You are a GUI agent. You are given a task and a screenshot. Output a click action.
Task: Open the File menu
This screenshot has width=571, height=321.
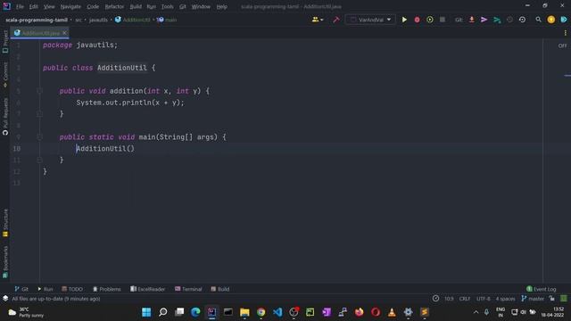click(20, 6)
